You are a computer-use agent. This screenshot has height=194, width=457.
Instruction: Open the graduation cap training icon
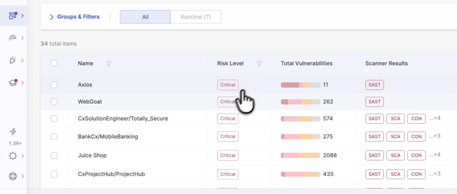pos(13,83)
